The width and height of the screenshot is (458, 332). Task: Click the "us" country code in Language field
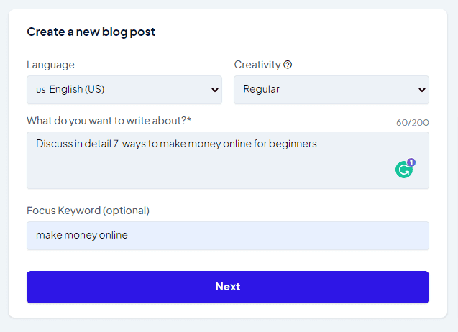(x=41, y=90)
